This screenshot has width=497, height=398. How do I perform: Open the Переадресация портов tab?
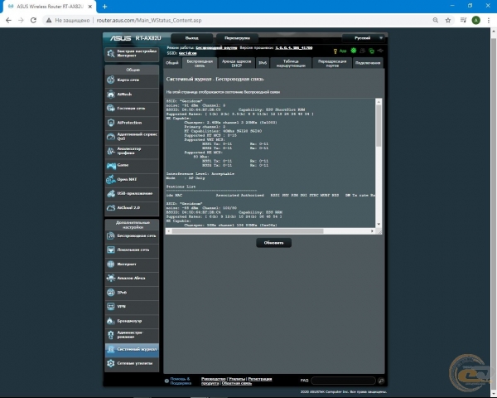pos(332,63)
